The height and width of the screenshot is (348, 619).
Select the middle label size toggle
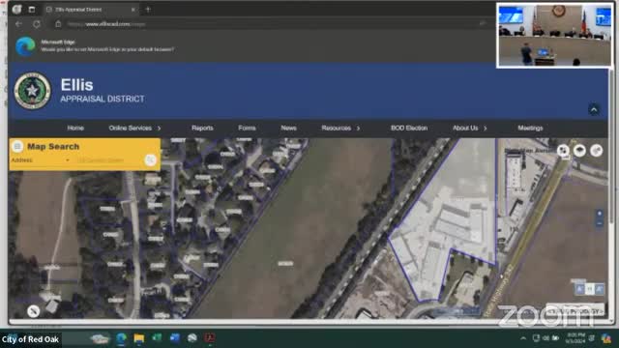[x=589, y=289]
